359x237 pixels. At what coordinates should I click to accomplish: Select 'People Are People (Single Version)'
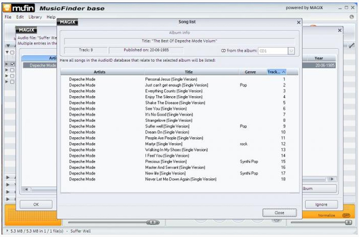tap(179, 138)
